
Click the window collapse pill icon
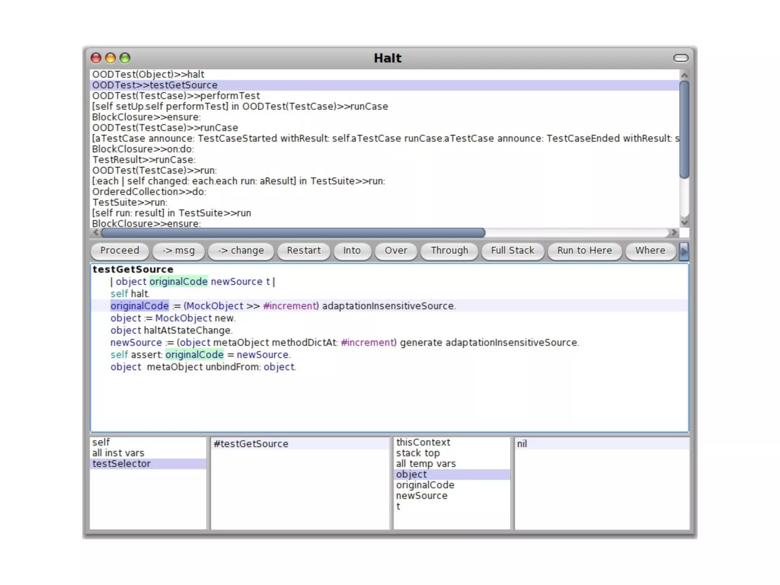(x=681, y=58)
